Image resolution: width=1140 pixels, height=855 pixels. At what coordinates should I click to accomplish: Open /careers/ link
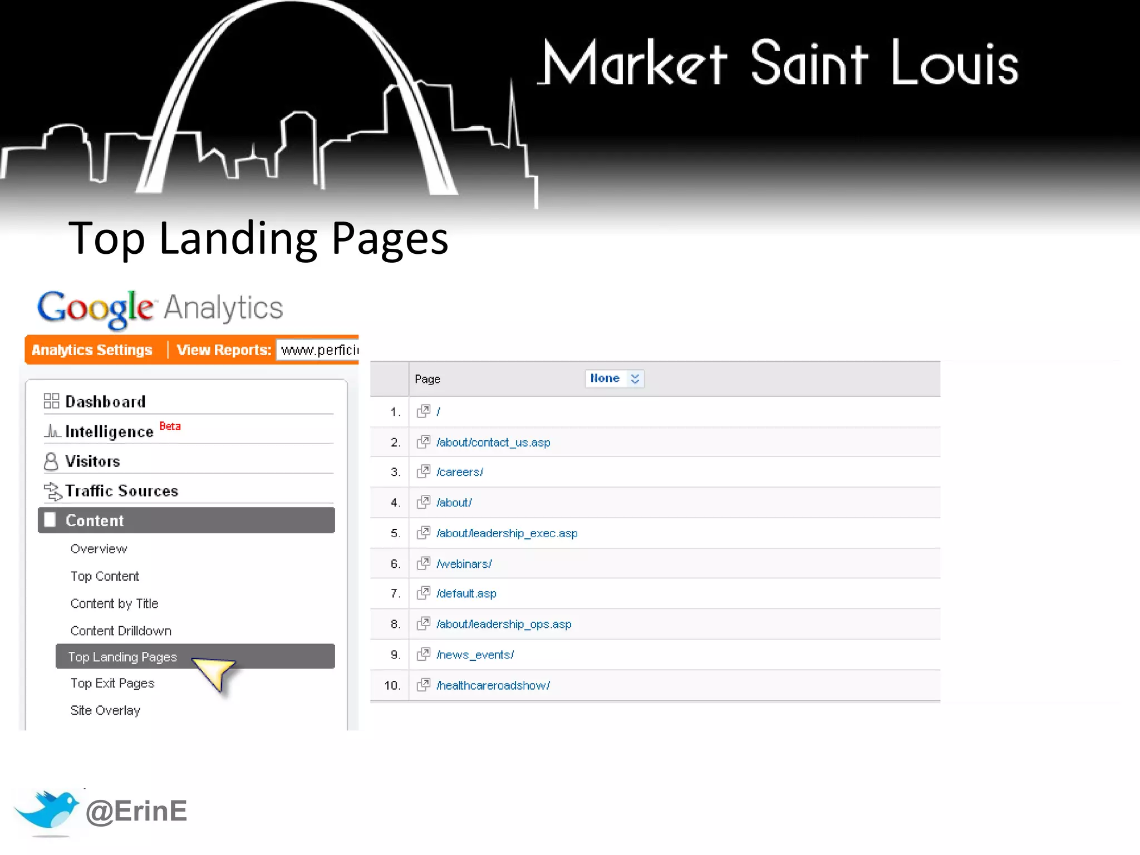(460, 472)
